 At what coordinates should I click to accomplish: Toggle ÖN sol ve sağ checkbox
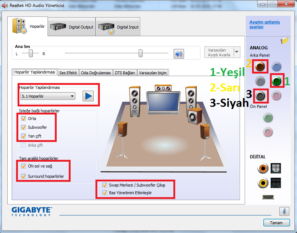point(23,166)
